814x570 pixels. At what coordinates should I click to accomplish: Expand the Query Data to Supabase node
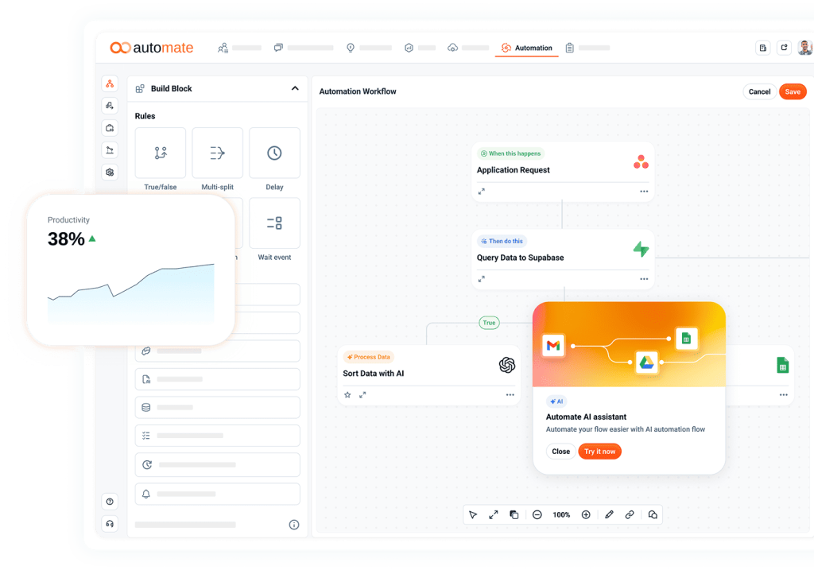482,279
